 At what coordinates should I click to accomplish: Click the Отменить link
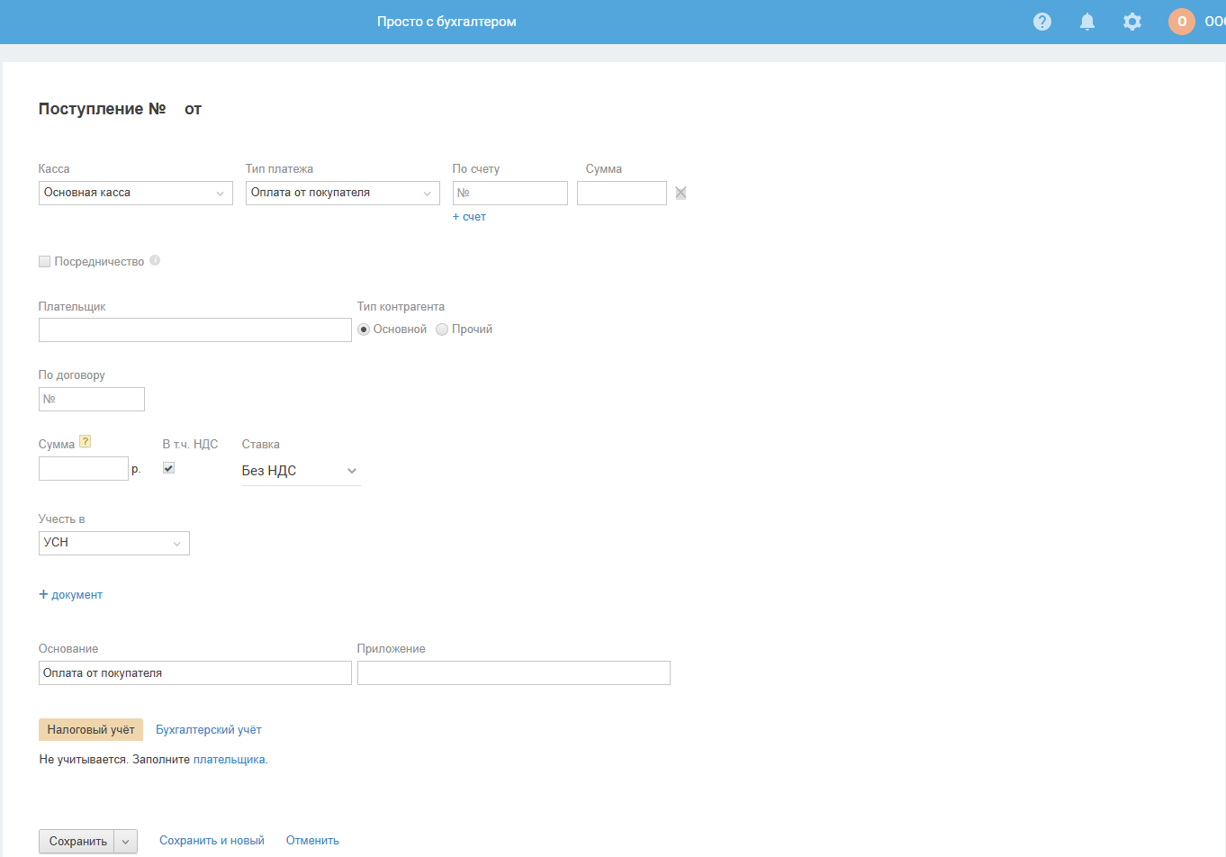(x=312, y=841)
